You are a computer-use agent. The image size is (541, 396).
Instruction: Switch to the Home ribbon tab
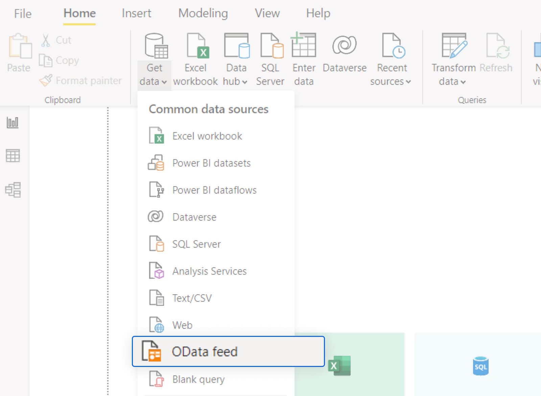(x=79, y=13)
